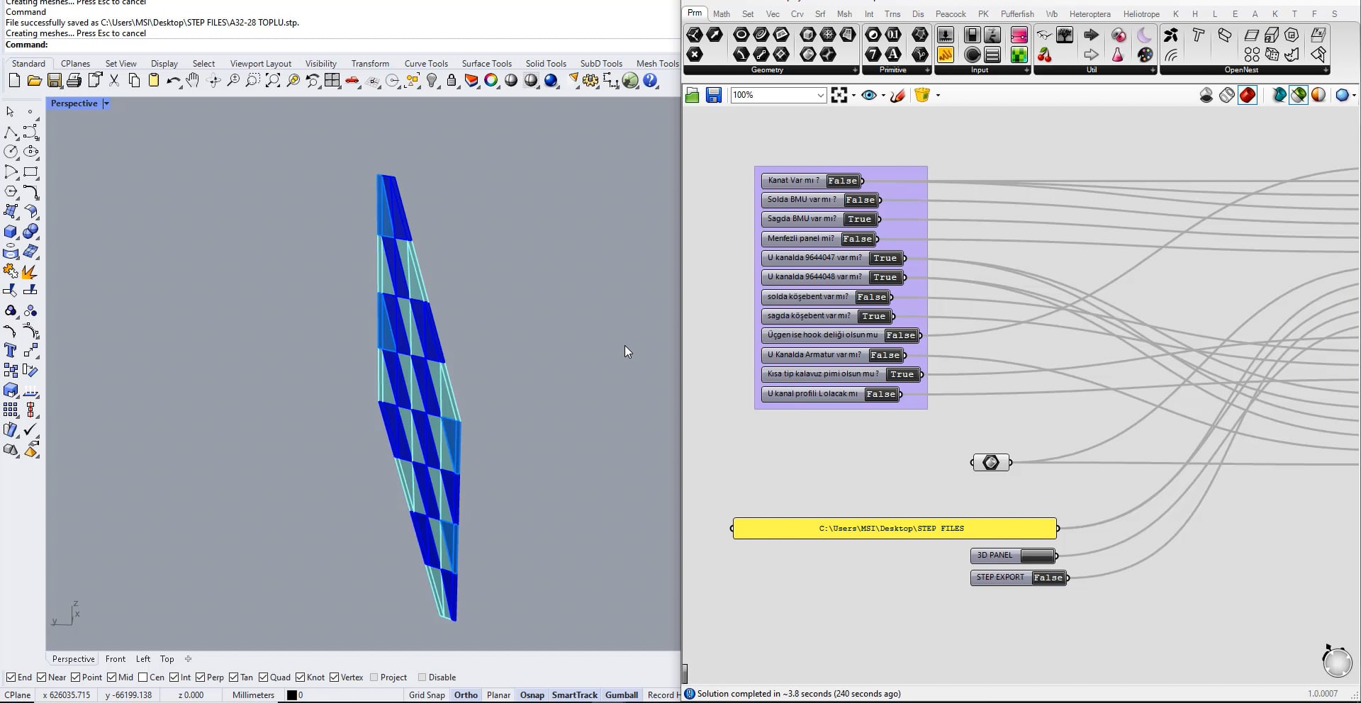Open the Perspective viewport dropdown arrow
1361x703 pixels.
[106, 103]
